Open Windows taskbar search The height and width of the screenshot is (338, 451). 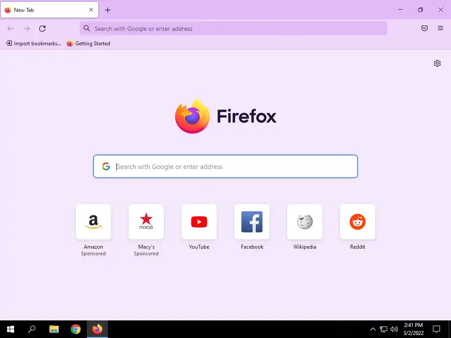(x=32, y=329)
